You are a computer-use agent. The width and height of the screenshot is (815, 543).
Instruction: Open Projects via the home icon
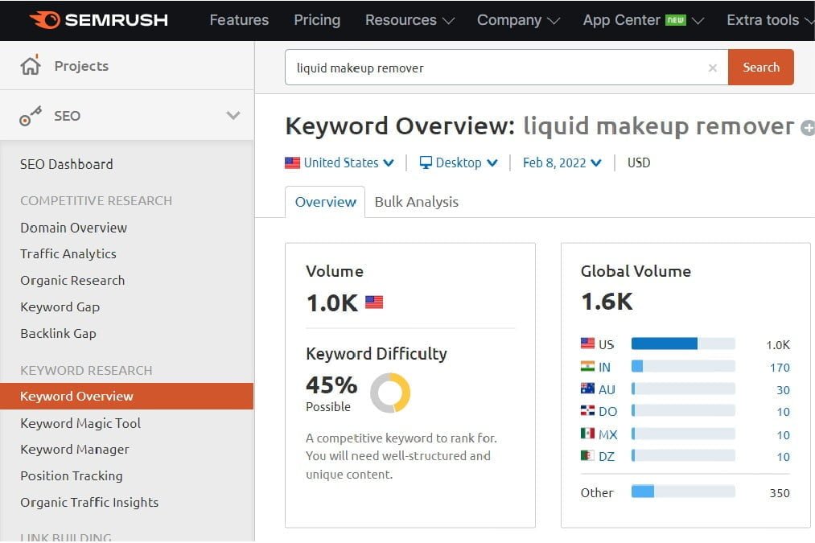pos(31,65)
